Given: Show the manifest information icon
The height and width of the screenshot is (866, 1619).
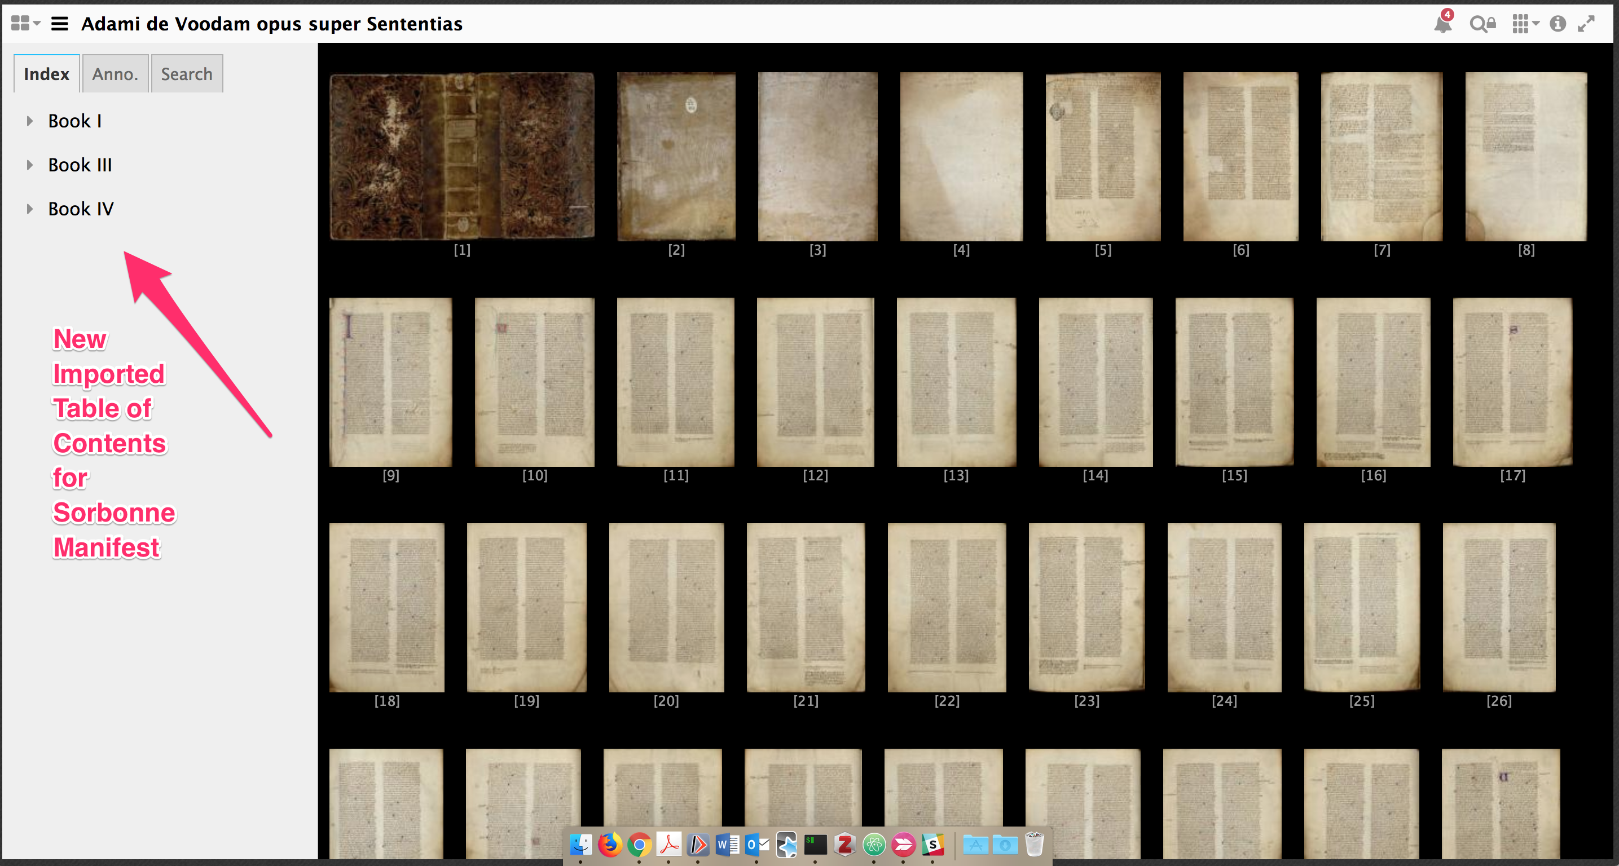Looking at the screenshot, I should coord(1558,24).
